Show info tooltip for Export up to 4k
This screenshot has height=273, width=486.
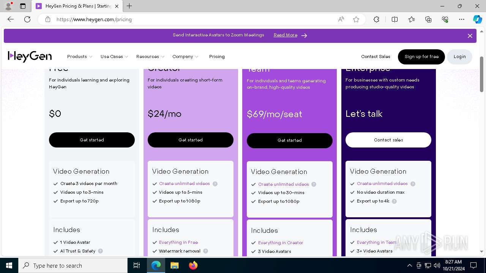click(394, 201)
